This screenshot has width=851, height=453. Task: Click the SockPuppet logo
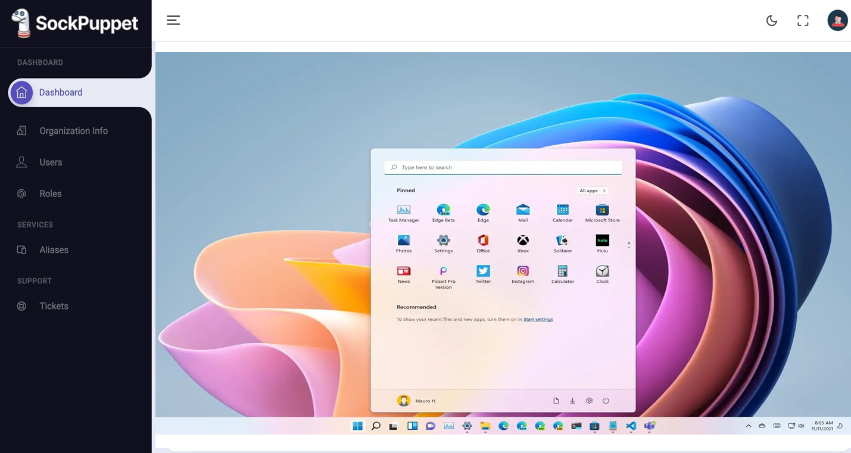[75, 23]
